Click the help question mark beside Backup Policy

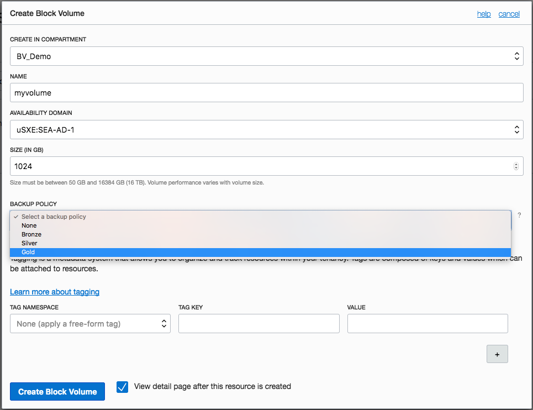click(519, 215)
